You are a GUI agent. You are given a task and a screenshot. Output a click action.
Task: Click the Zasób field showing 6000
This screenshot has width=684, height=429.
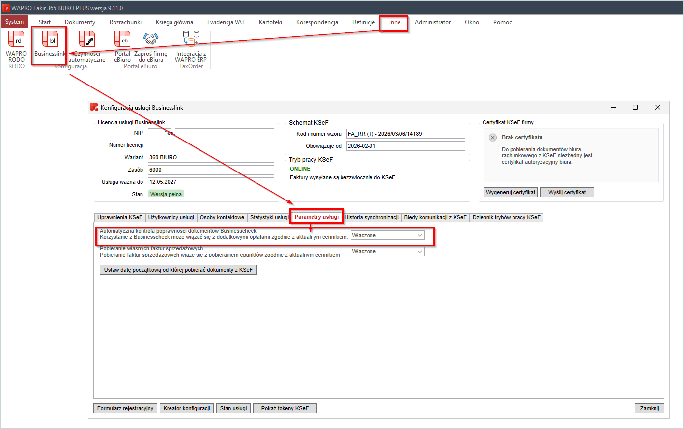click(x=211, y=170)
